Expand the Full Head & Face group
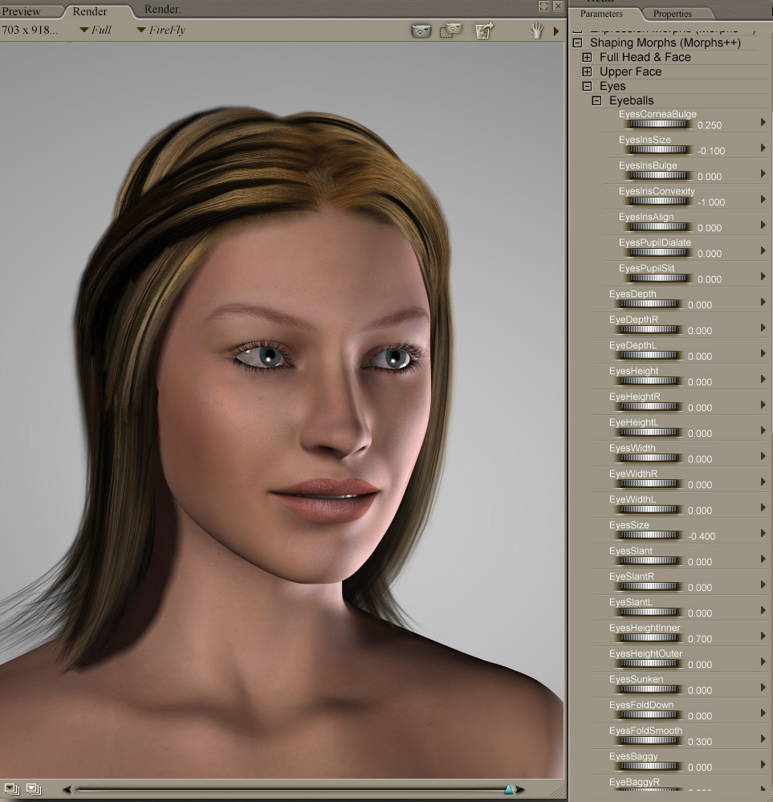Viewport: 773px width, 802px height. click(587, 57)
